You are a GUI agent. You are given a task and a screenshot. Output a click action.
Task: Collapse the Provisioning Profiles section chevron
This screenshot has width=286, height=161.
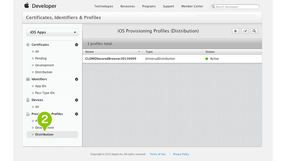coord(77,114)
